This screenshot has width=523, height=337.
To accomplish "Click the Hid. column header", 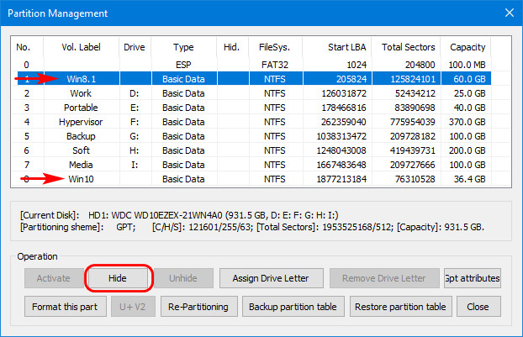I will [232, 47].
